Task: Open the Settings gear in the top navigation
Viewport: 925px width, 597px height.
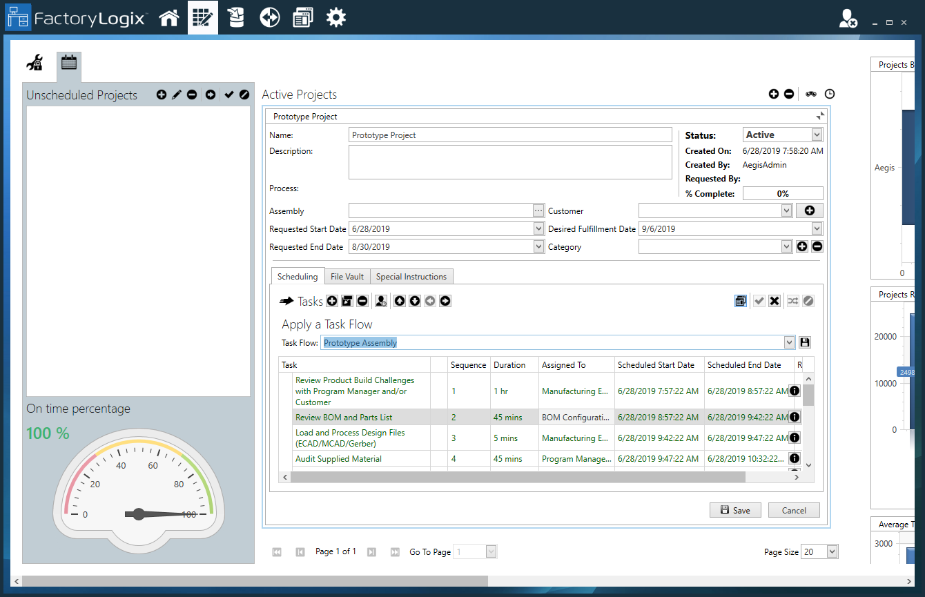Action: (x=336, y=17)
